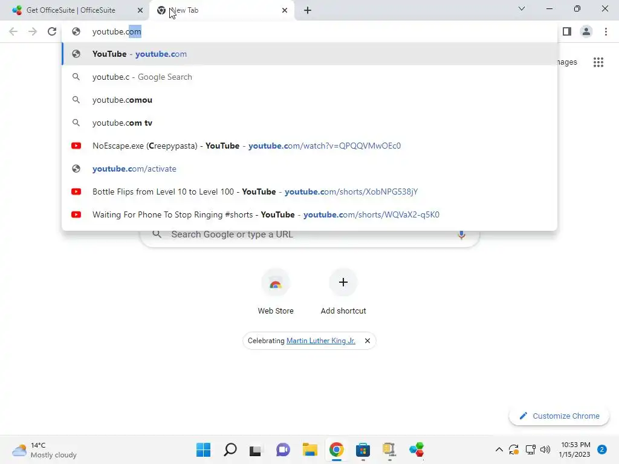Open Bottle Flips Level 10 to 100 suggestion
This screenshot has height=464, width=619.
click(x=309, y=192)
